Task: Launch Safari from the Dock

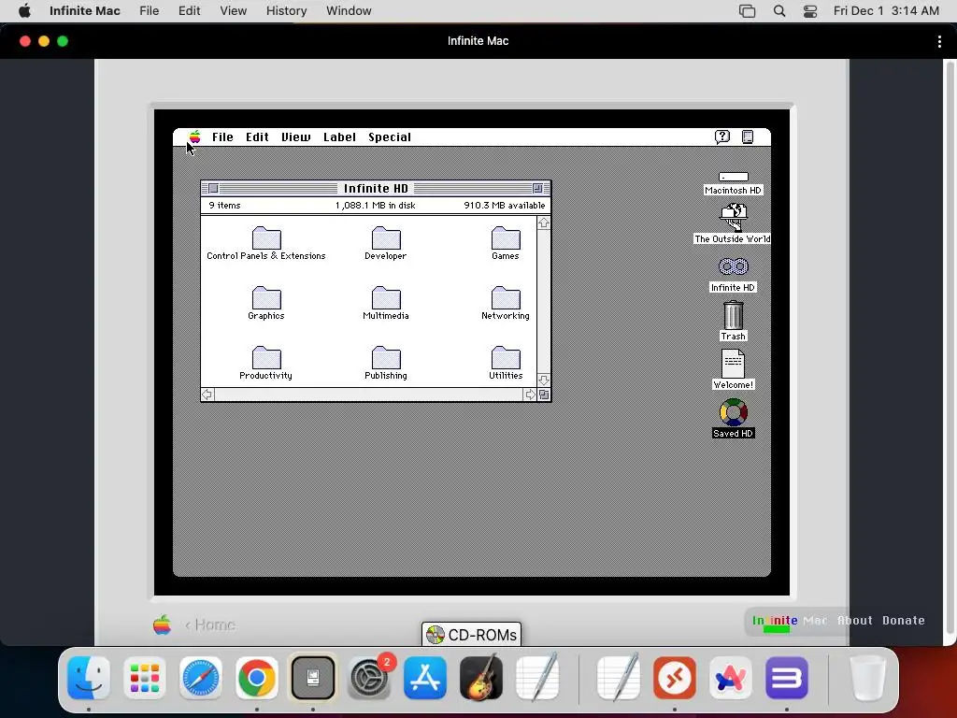Action: tap(201, 677)
